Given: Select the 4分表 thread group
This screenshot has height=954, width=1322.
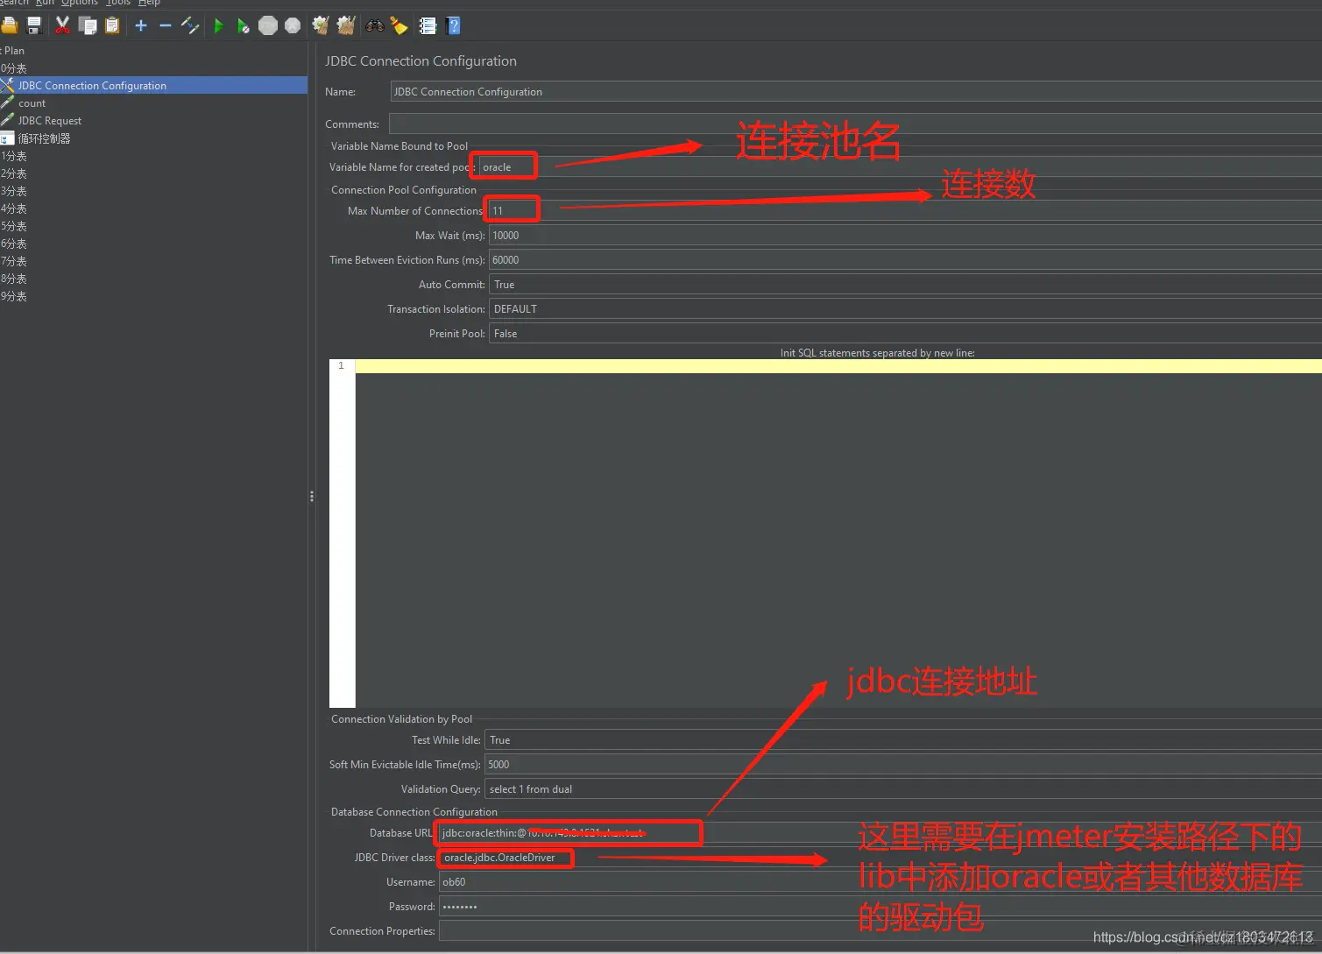Looking at the screenshot, I should coord(14,208).
